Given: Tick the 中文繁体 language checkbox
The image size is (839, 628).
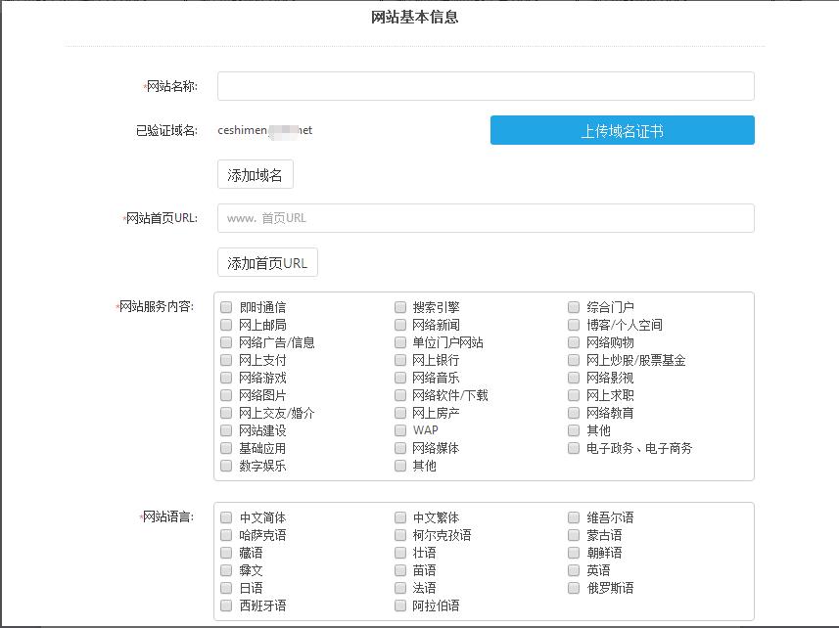Looking at the screenshot, I should (x=400, y=517).
